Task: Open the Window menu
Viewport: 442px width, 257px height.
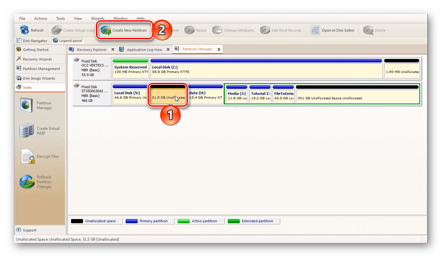Action: (x=120, y=18)
